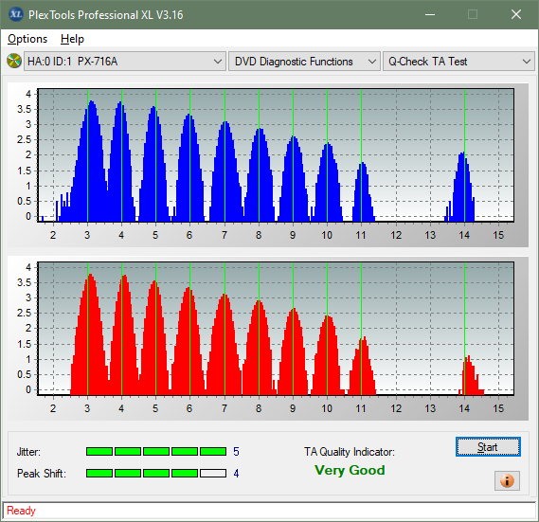Open the Q-Check TA Test dropdown
The image size is (539, 522).
pos(458,62)
